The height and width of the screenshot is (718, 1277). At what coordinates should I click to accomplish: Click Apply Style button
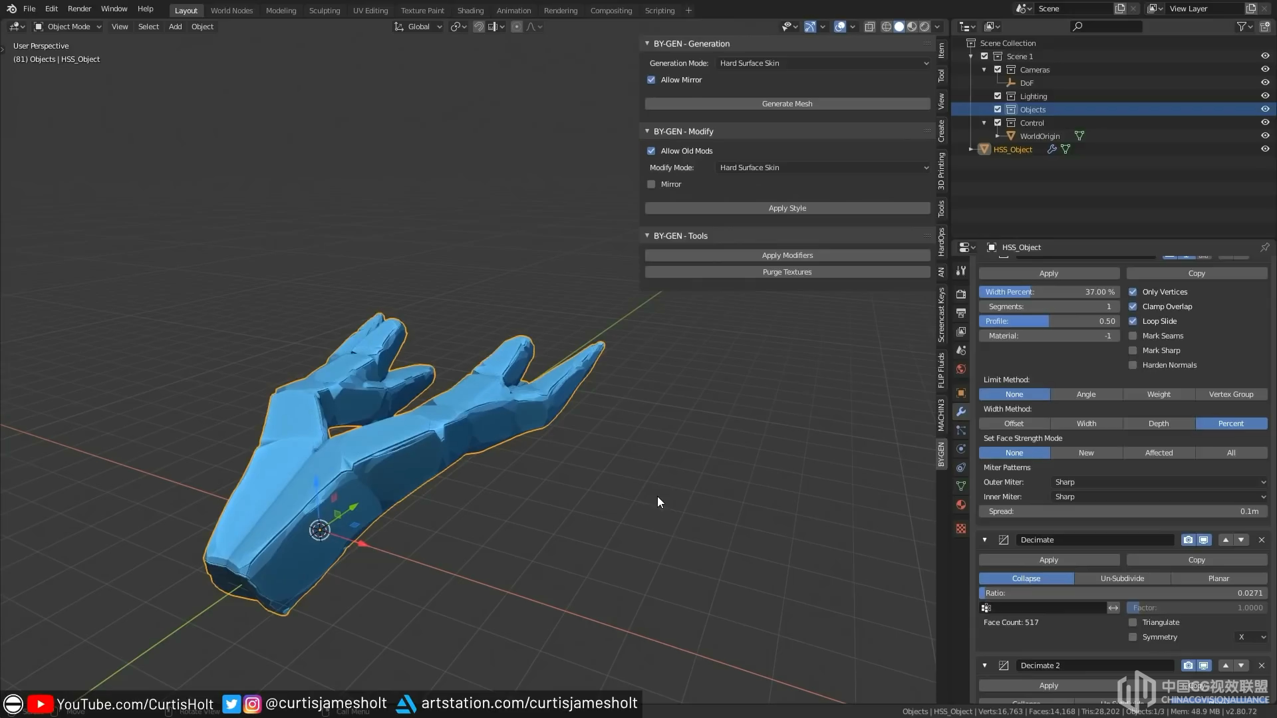pyautogui.click(x=787, y=208)
